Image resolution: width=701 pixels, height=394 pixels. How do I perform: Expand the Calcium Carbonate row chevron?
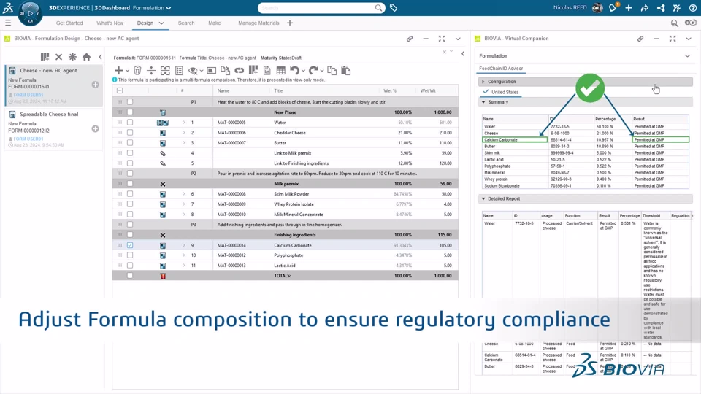[x=184, y=245]
